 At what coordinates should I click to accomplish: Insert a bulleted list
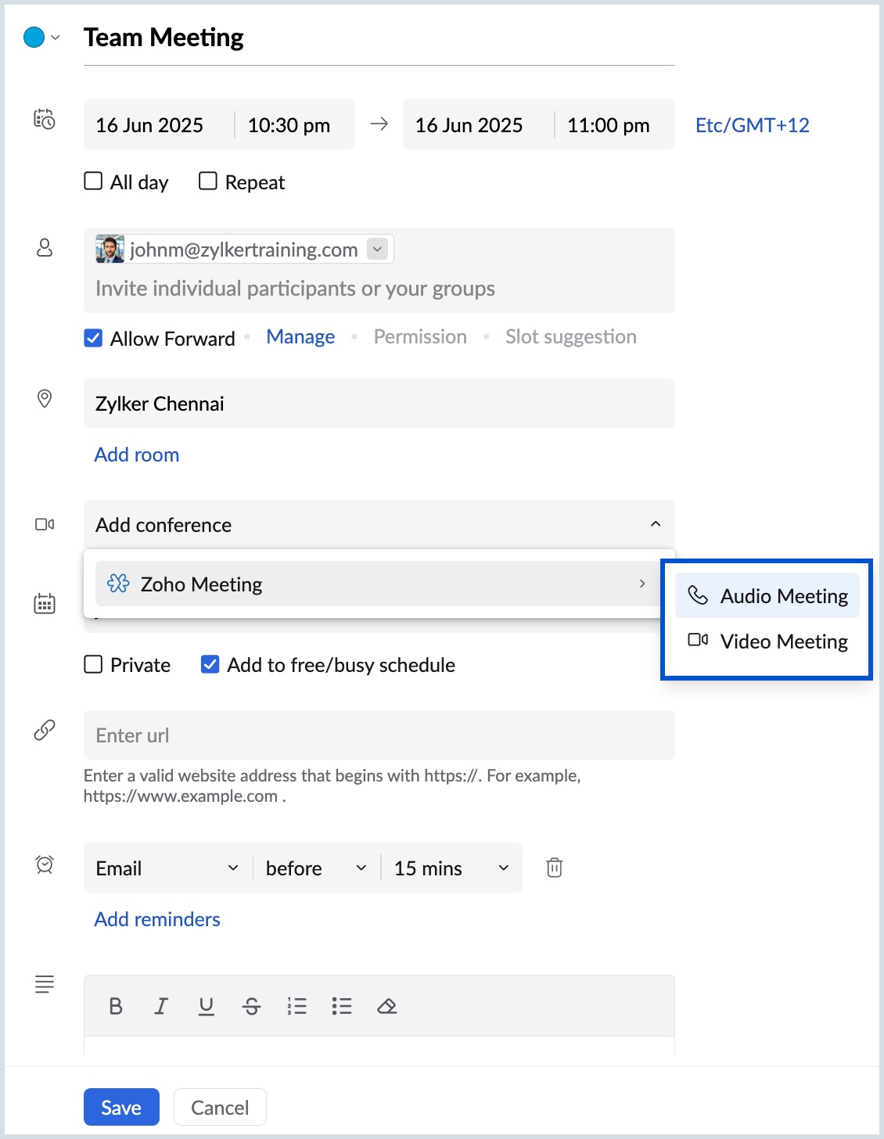click(342, 1006)
